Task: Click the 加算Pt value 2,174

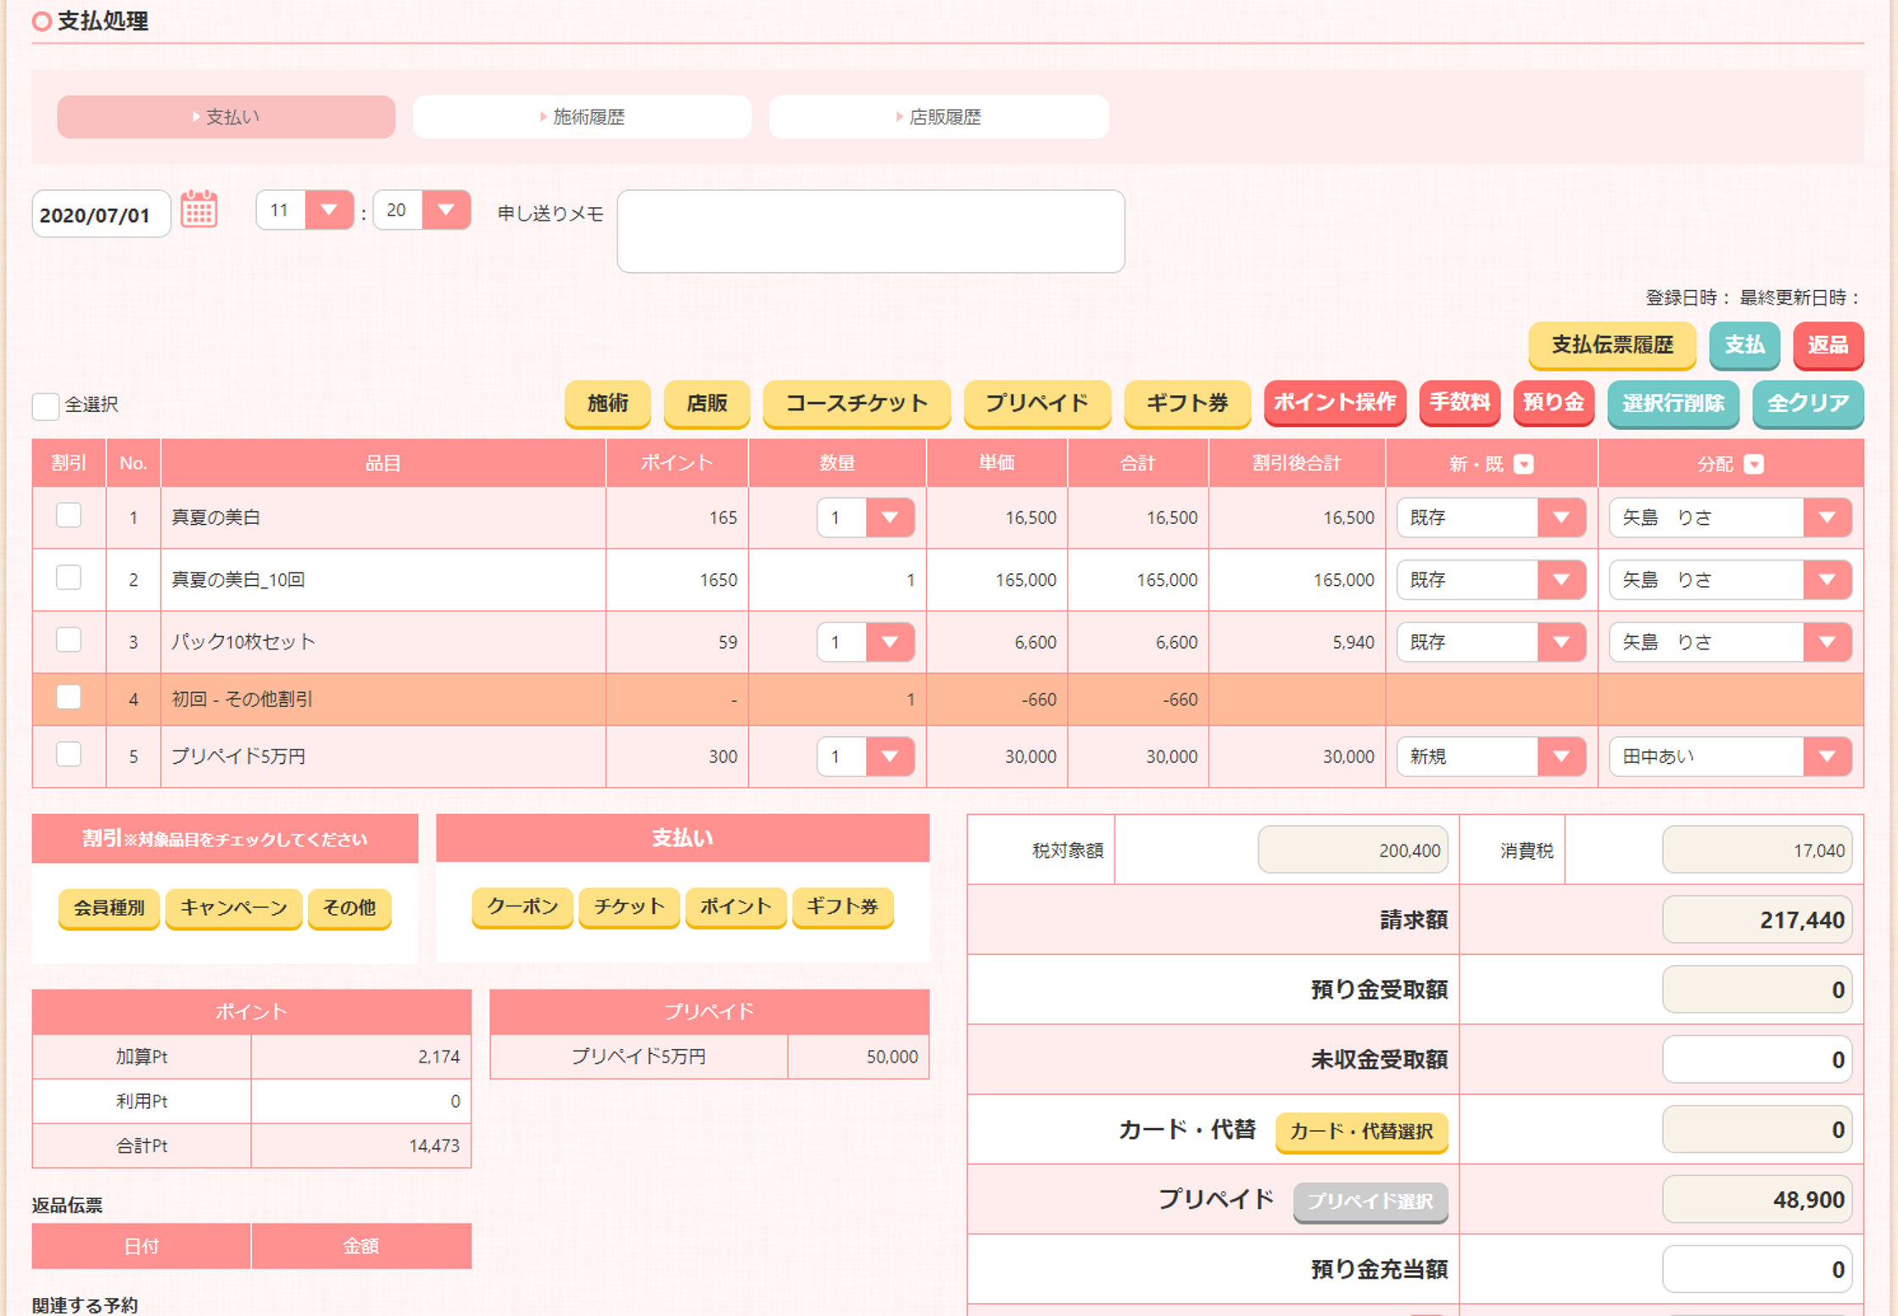Action: (x=438, y=1057)
